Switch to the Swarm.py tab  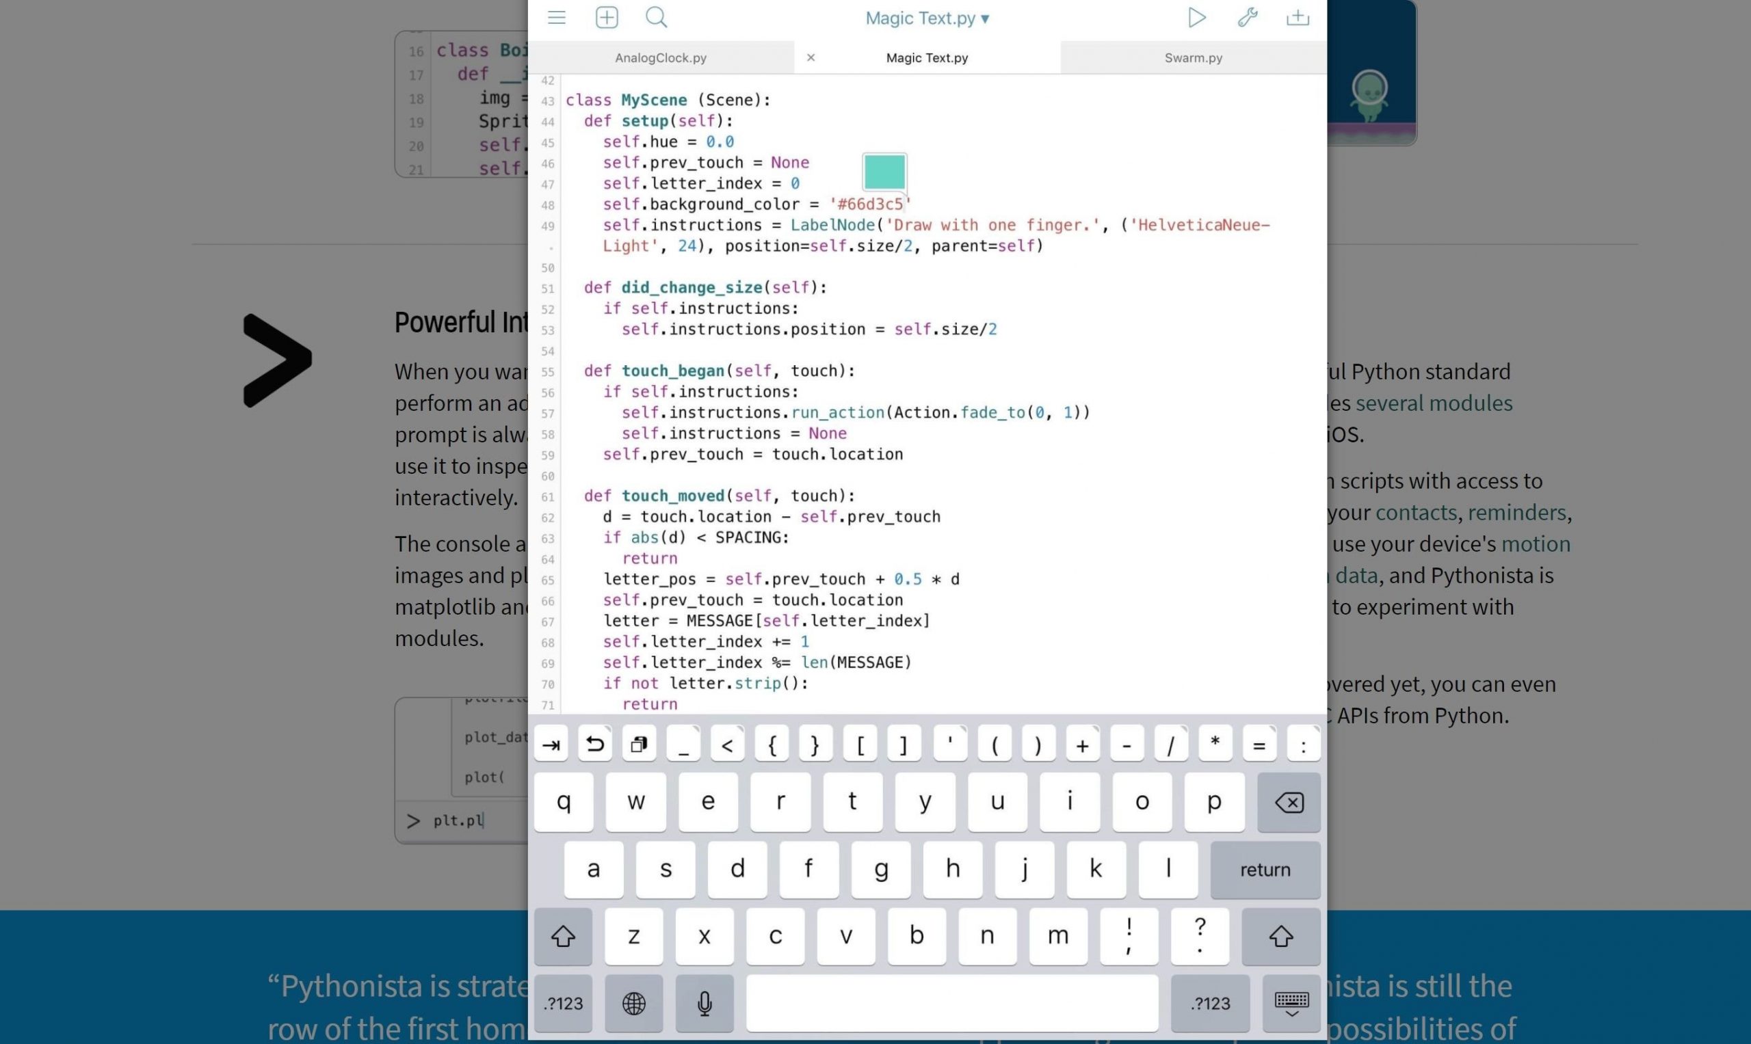tap(1193, 57)
